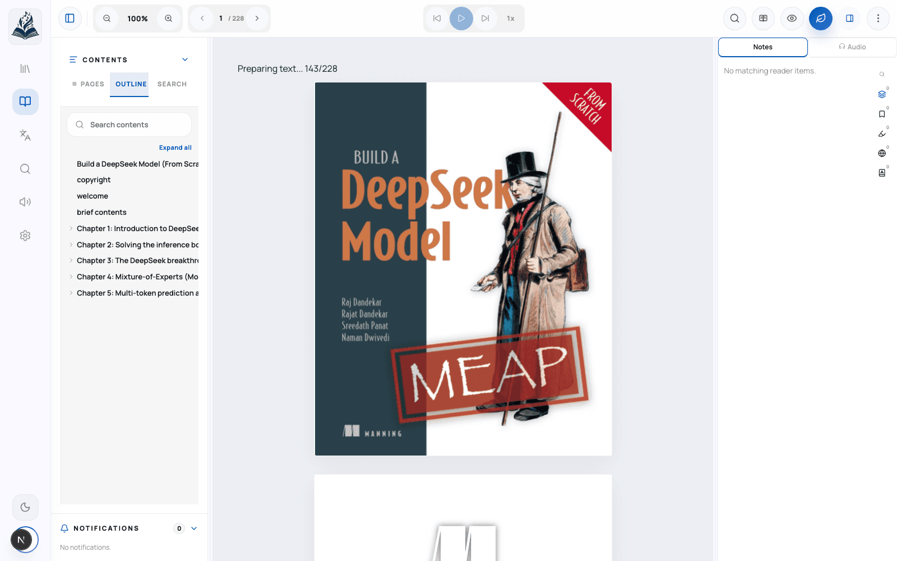Screen dimensions: 897x561
Task: Open the N user avatar menu
Action: click(21, 540)
